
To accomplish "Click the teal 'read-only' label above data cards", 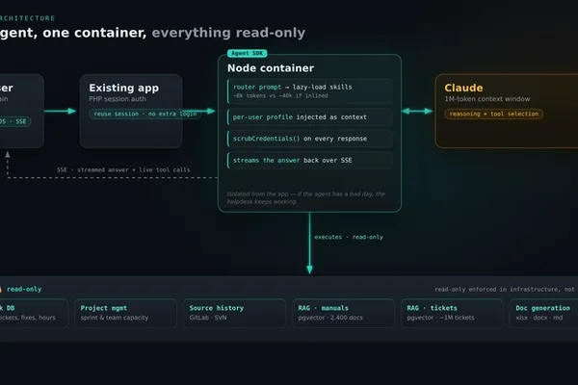I will pos(24,289).
